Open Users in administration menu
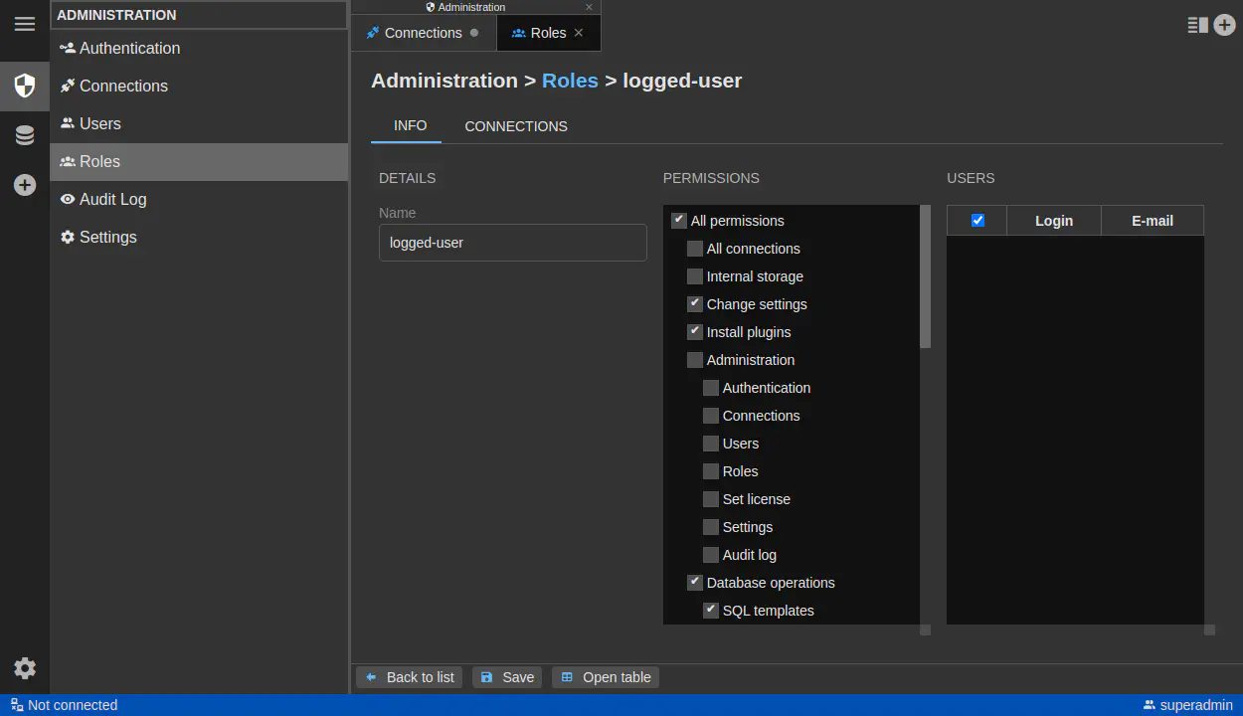 (x=199, y=123)
